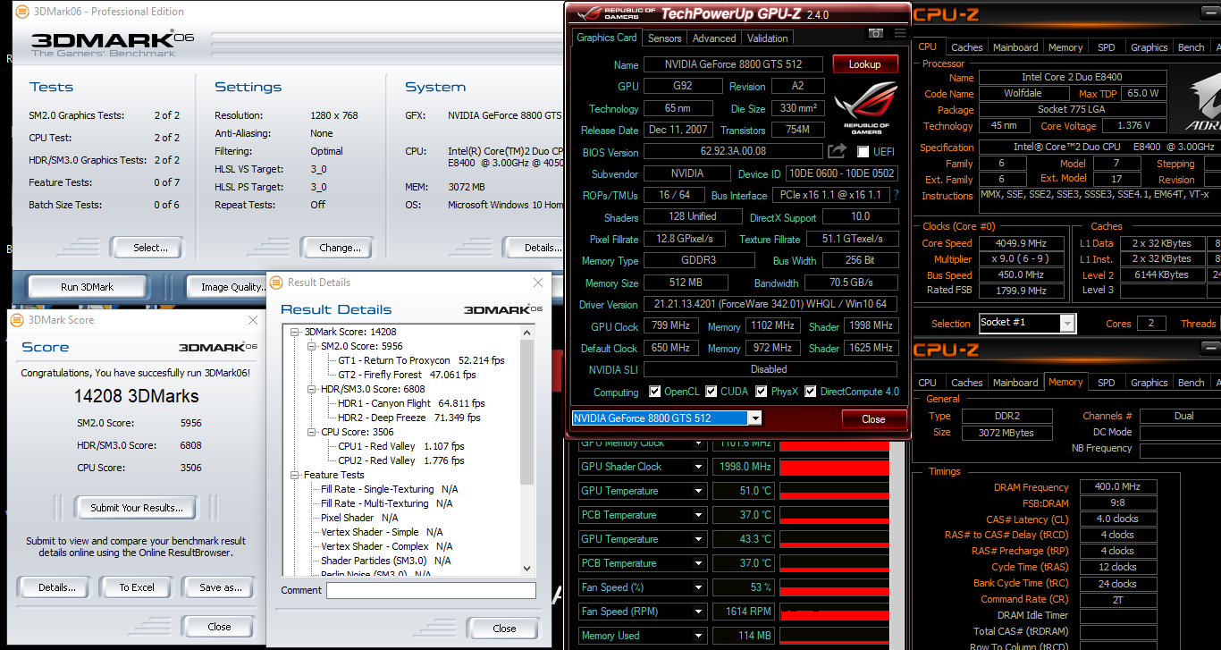Click the 3DMark Score window title icon
The height and width of the screenshot is (650, 1221).
[17, 319]
